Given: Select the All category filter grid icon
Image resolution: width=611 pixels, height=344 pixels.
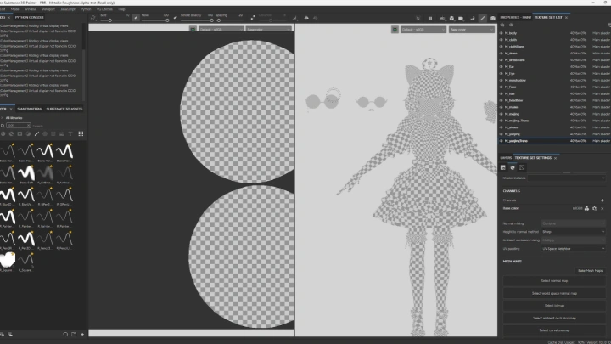Looking at the screenshot, I should [81, 134].
